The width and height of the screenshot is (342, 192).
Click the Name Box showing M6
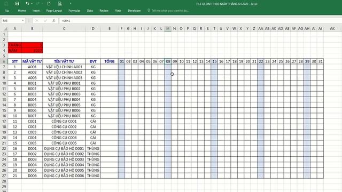[11, 21]
